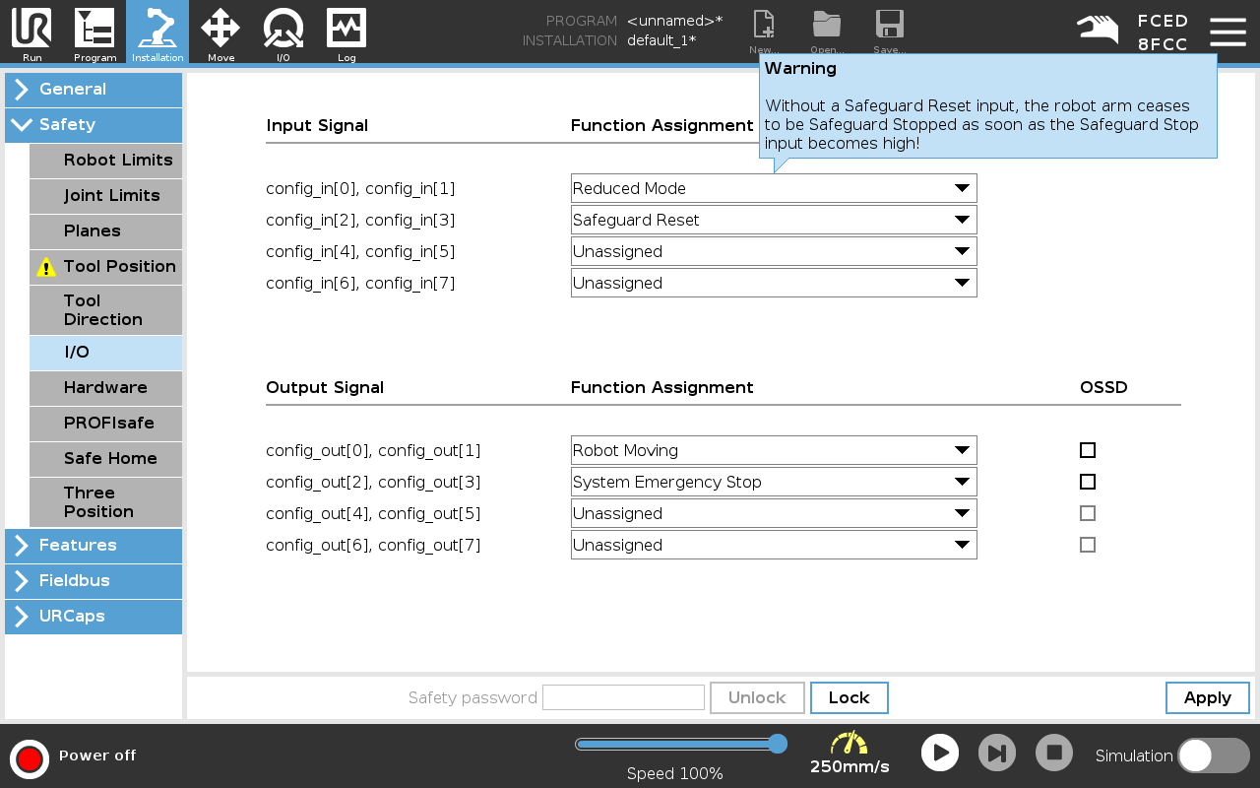This screenshot has height=788, width=1260.
Task: Select Safe Home sidebar item
Action: [105, 459]
